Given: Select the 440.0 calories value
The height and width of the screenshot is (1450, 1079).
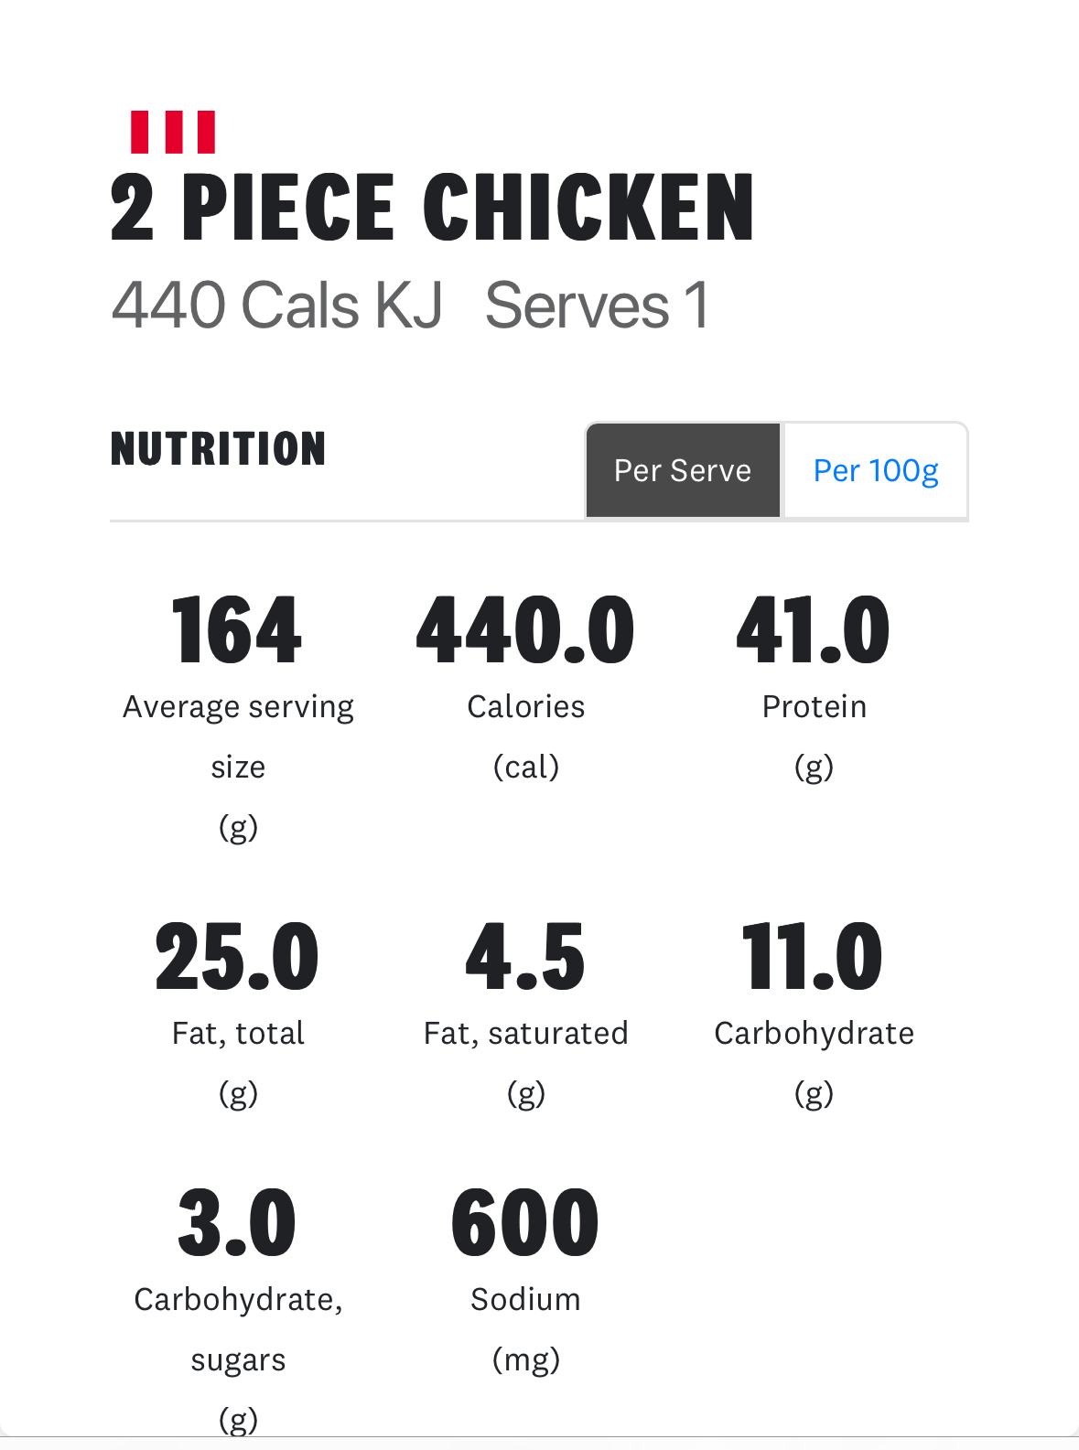Looking at the screenshot, I should coord(525,629).
